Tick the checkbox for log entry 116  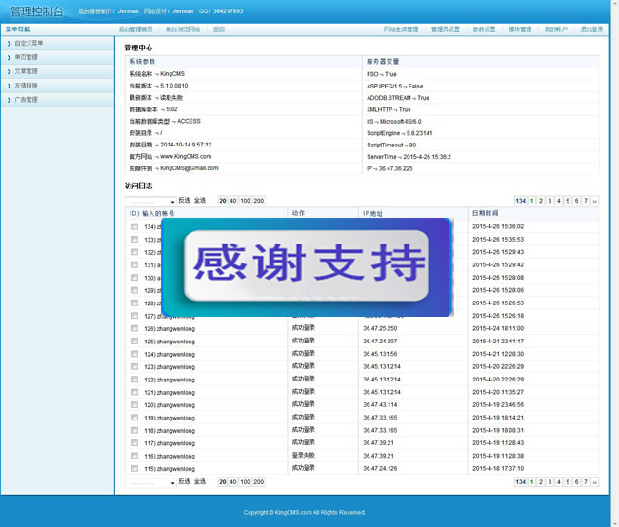[x=134, y=456]
